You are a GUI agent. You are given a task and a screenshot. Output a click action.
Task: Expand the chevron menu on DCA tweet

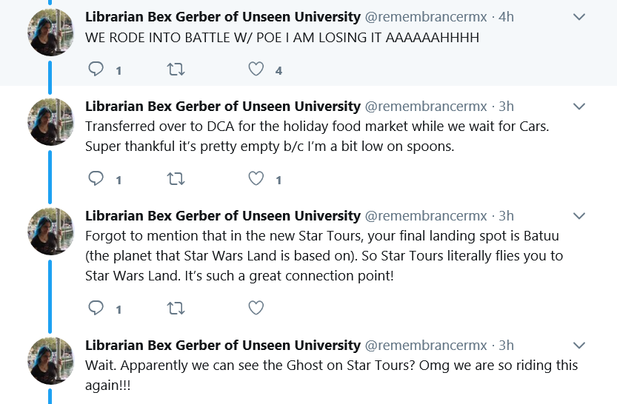[579, 106]
